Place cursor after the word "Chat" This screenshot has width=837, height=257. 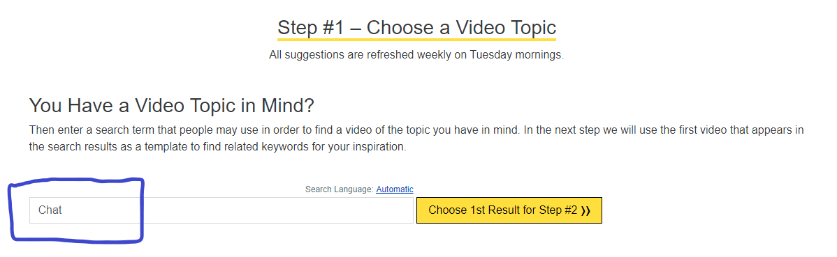pyautogui.click(x=63, y=210)
